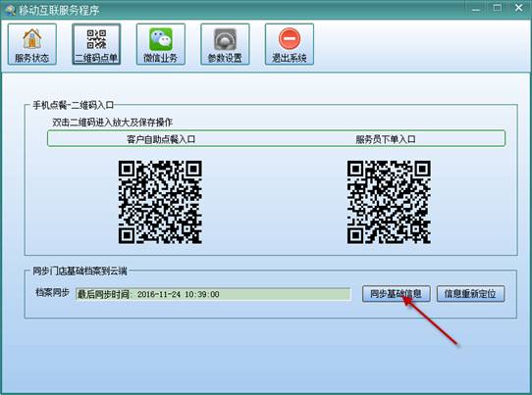Click the 双击二维码进入放大及保存操作 hint text

pyautogui.click(x=112, y=122)
